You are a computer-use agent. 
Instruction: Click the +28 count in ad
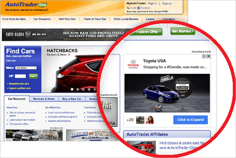coord(130,120)
